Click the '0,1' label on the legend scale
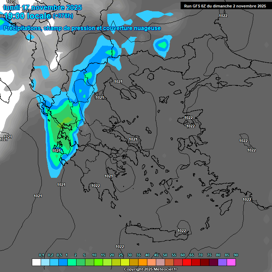 (41, 255)
